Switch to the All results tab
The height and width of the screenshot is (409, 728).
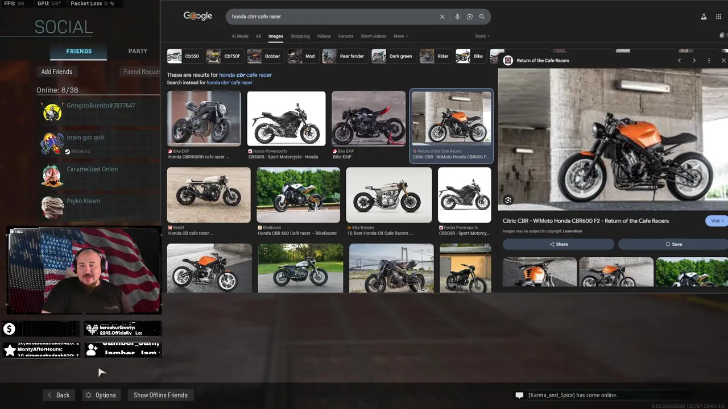click(x=258, y=36)
